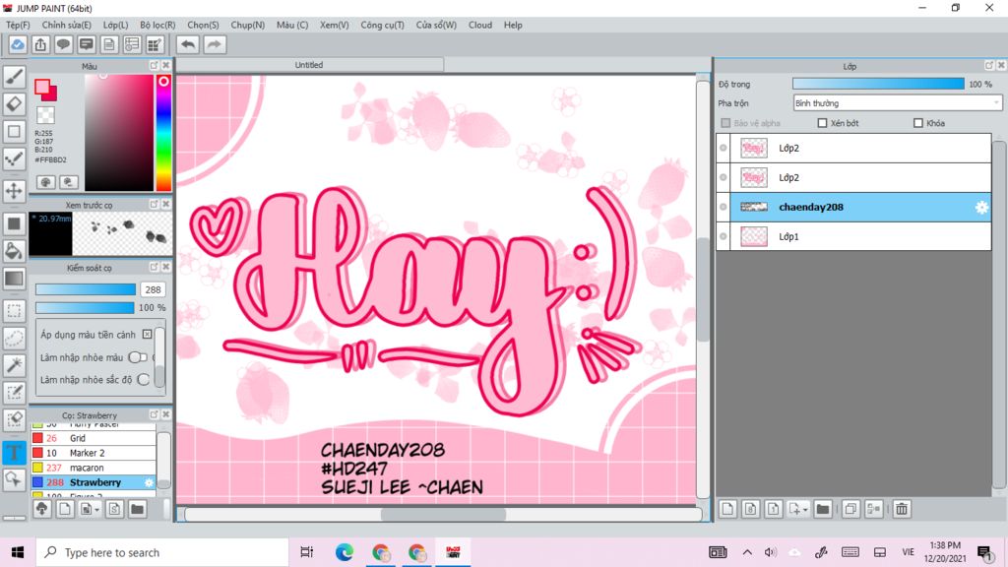The width and height of the screenshot is (1008, 567).
Task: Select the Lớp1 layer
Action: pos(853,236)
